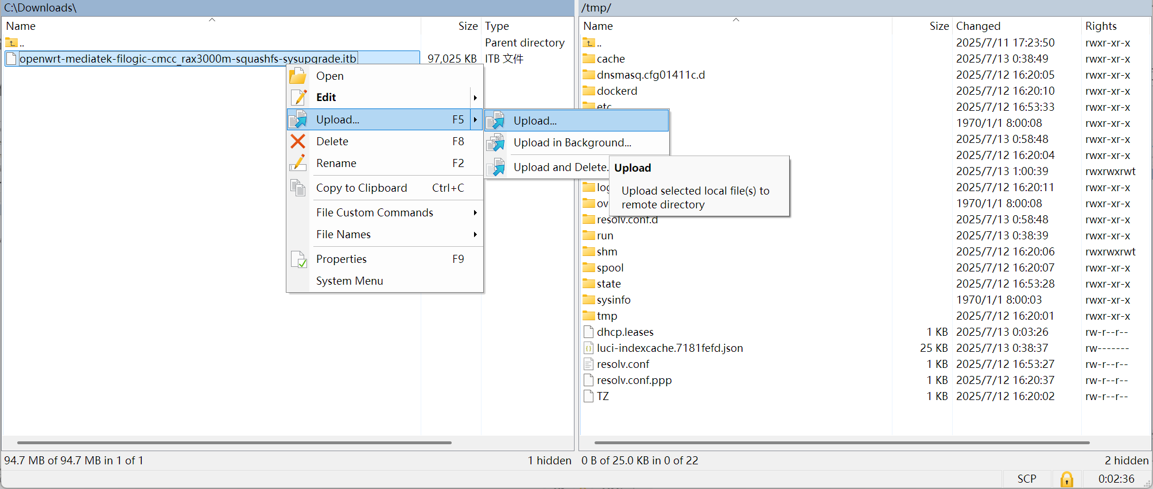Click the local parent directory folder icon
Viewport: 1153px width, 489px height.
(11, 42)
